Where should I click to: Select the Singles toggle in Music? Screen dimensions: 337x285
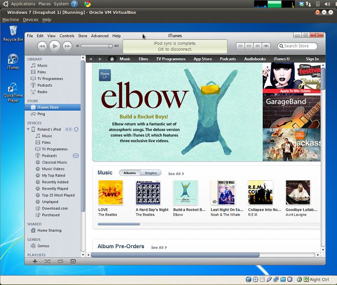pos(151,173)
